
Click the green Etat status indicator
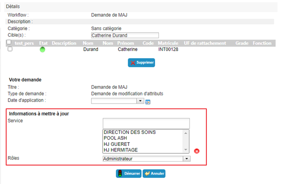[x=42, y=50]
